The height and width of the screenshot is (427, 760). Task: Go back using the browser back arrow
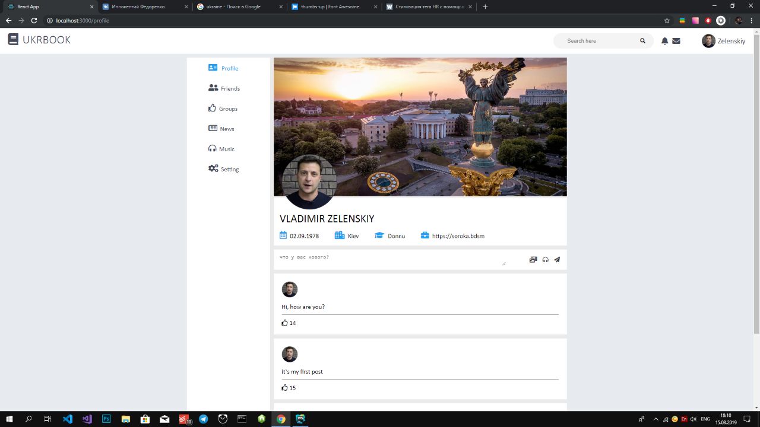pyautogui.click(x=8, y=20)
